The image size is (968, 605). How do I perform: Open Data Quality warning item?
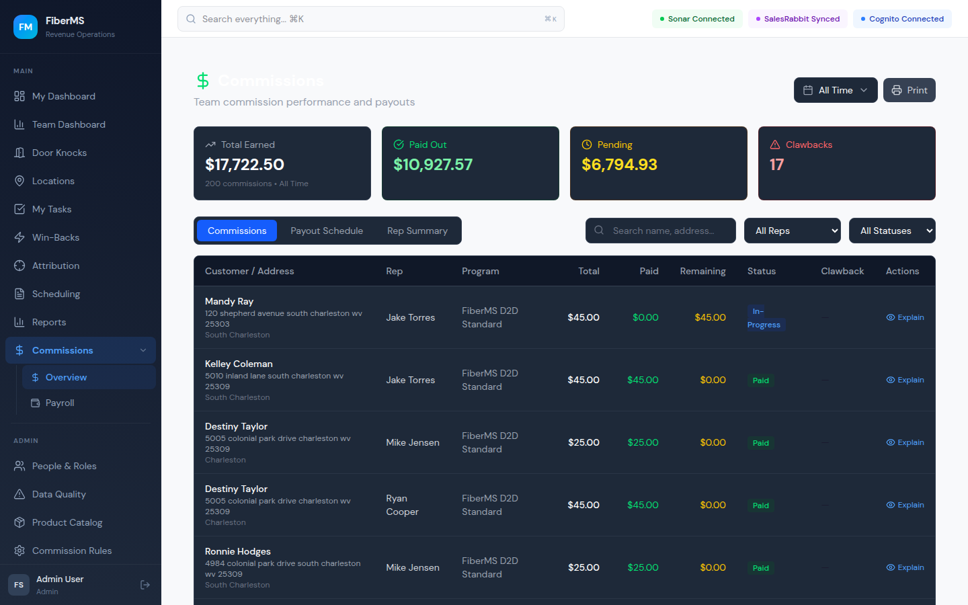pos(19,494)
